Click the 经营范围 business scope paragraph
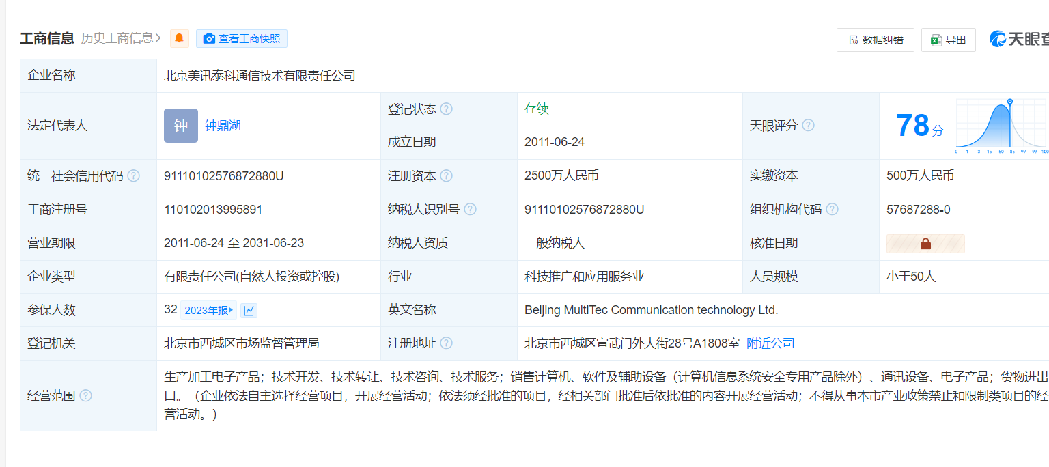The image size is (1049, 467). click(x=606, y=395)
